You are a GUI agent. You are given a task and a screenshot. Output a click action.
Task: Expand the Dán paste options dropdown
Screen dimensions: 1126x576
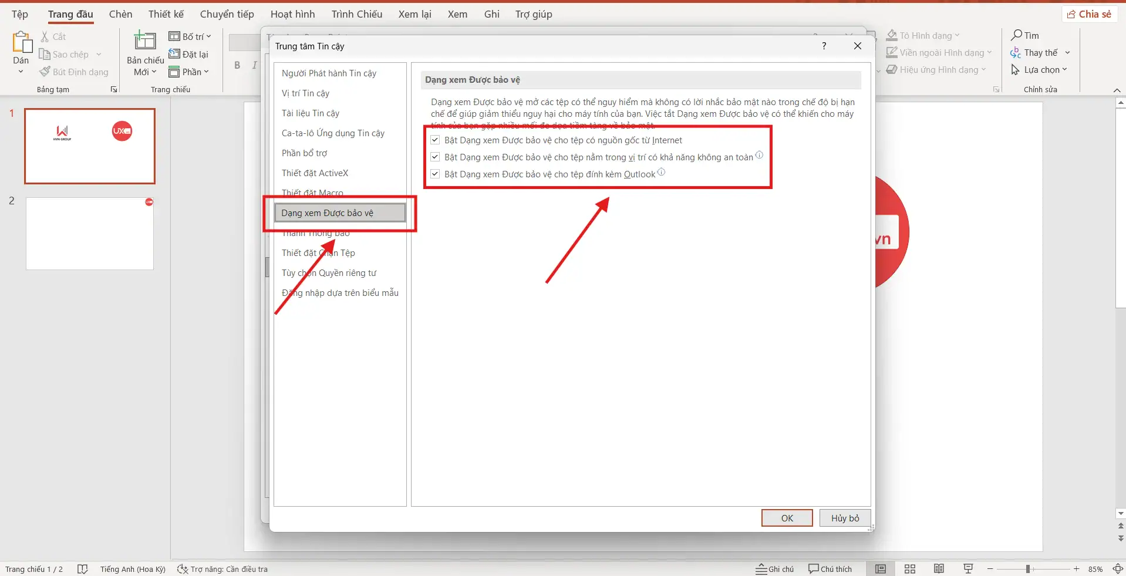coord(20,70)
